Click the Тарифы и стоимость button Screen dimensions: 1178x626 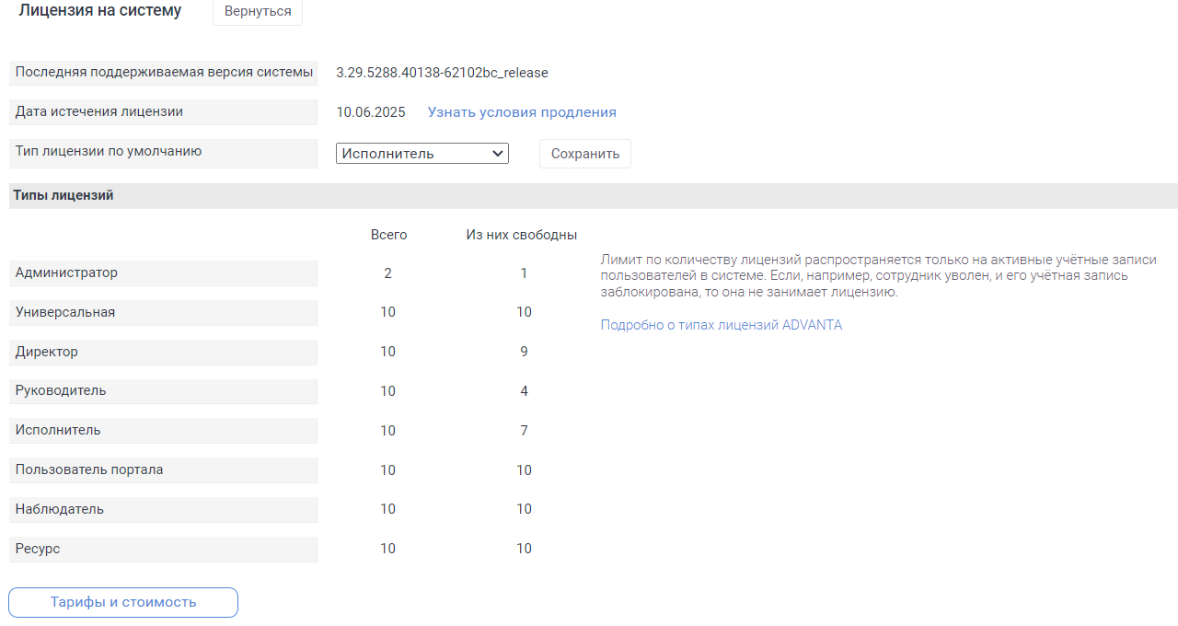(x=123, y=602)
